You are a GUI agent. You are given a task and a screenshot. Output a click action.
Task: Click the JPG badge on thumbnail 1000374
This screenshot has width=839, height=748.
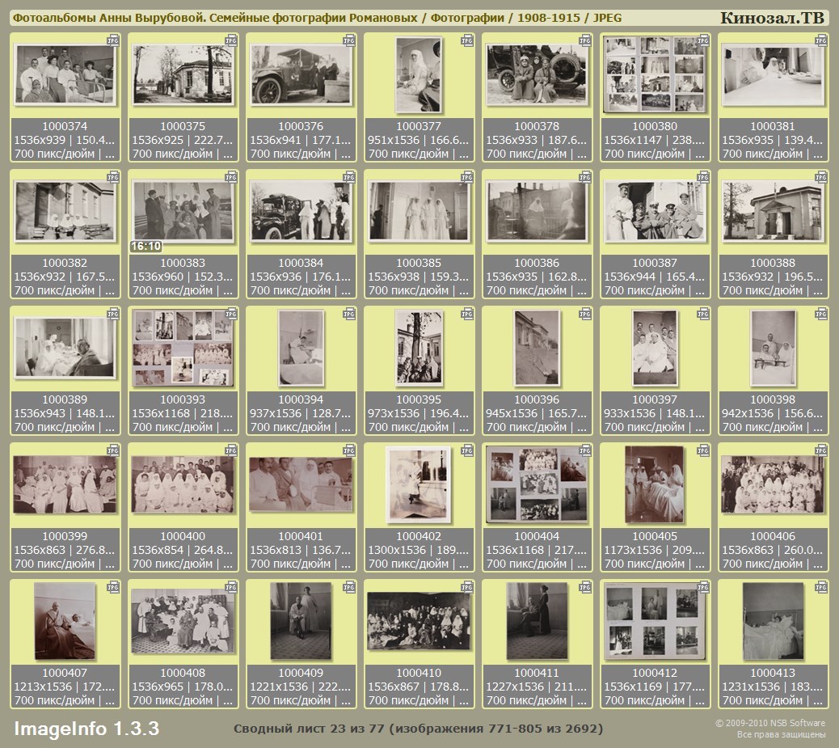113,40
